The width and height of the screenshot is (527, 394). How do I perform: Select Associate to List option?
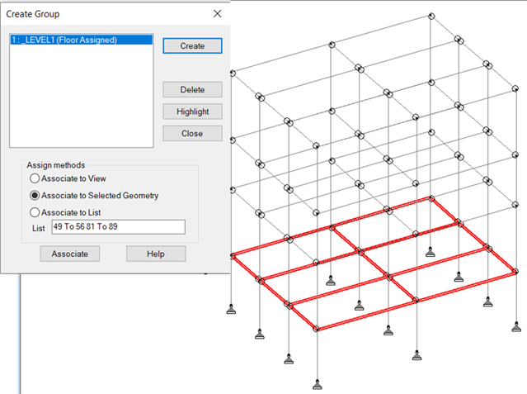tap(65, 212)
